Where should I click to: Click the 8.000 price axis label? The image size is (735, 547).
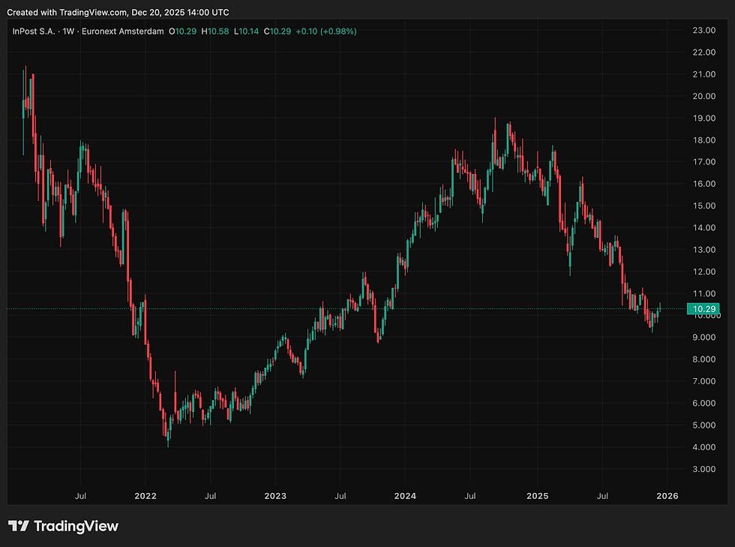pos(704,359)
